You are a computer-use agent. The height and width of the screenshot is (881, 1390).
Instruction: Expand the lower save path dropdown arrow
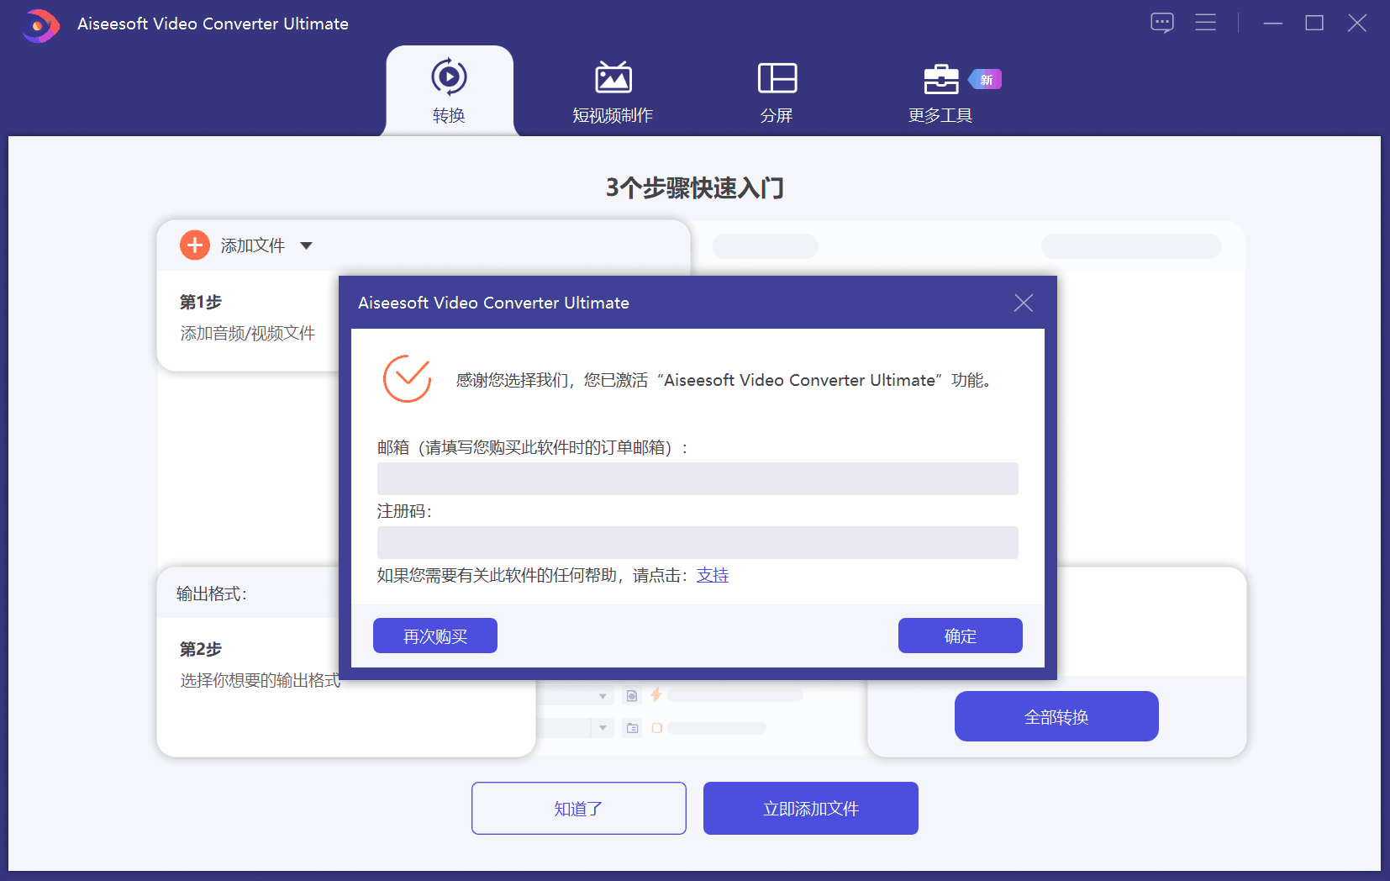click(603, 728)
